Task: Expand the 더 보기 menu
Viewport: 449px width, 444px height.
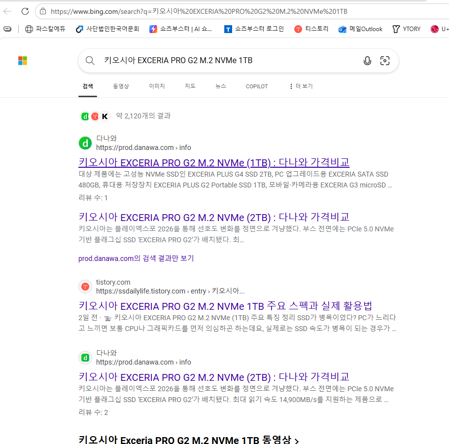Action: coord(301,86)
